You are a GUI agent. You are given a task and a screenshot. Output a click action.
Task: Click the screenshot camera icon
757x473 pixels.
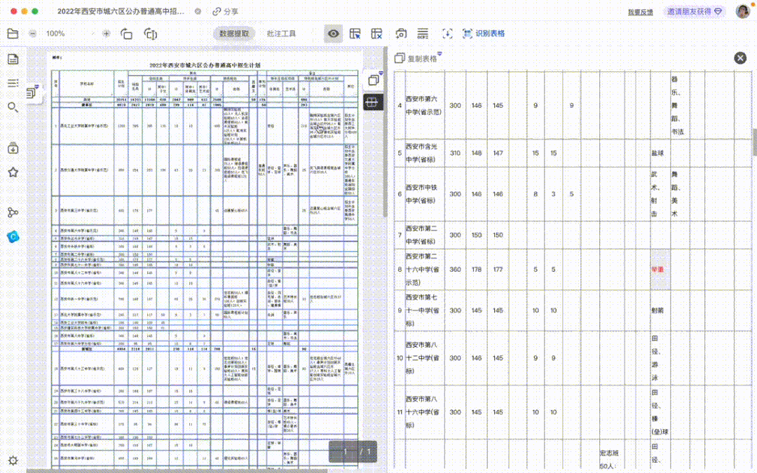point(401,34)
